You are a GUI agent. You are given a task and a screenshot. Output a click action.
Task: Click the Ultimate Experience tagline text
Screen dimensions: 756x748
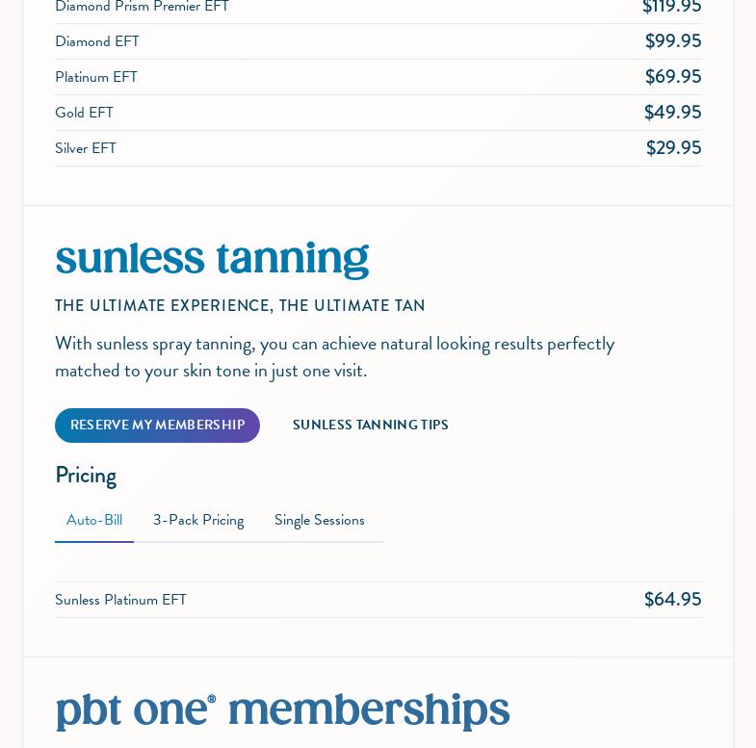coord(240,305)
